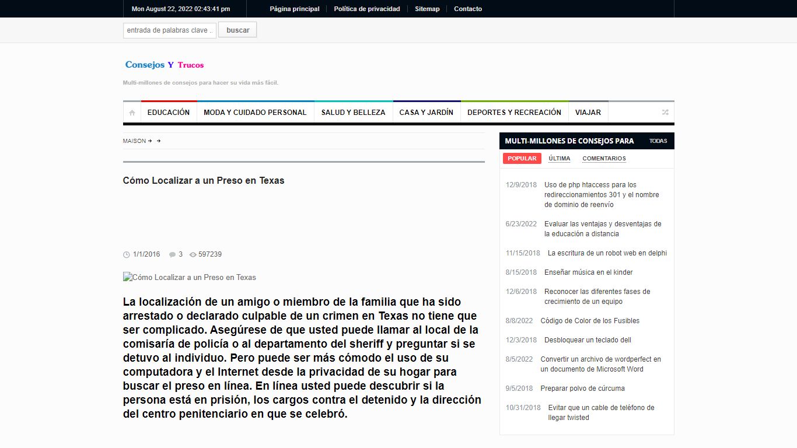Screen dimensions: 797x448
Task: Open article on fases de crecimiento de un equipo
Action: (597, 296)
